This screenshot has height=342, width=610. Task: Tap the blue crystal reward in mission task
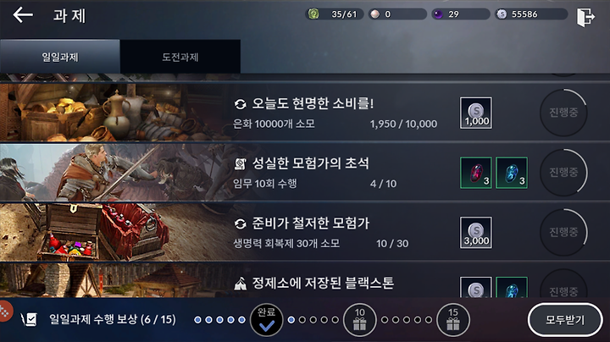click(512, 173)
